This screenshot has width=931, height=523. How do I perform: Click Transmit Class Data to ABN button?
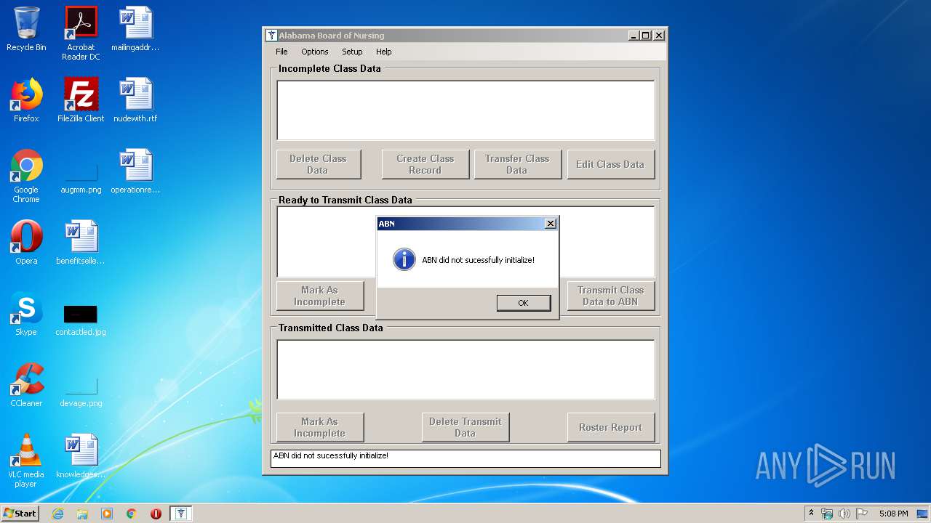tap(611, 296)
